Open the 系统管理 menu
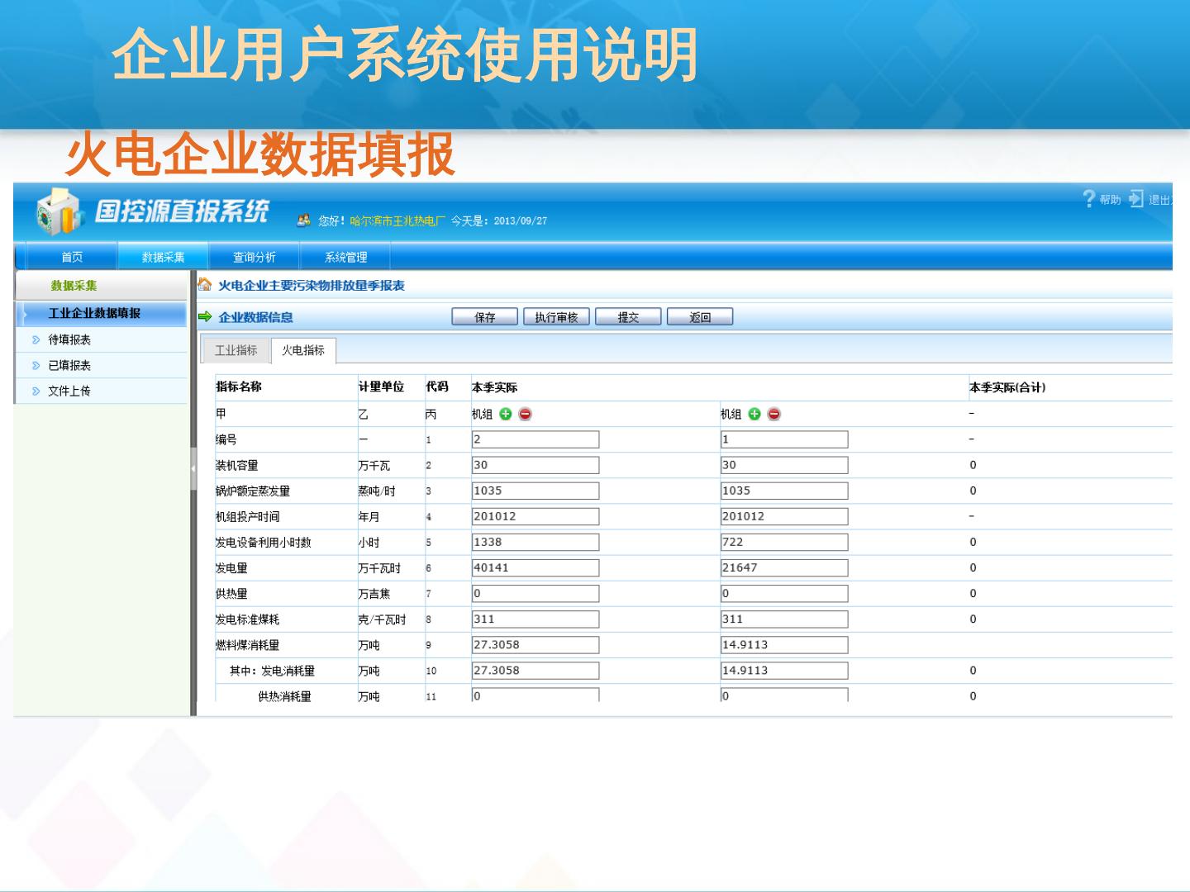This screenshot has width=1190, height=892. coord(345,257)
